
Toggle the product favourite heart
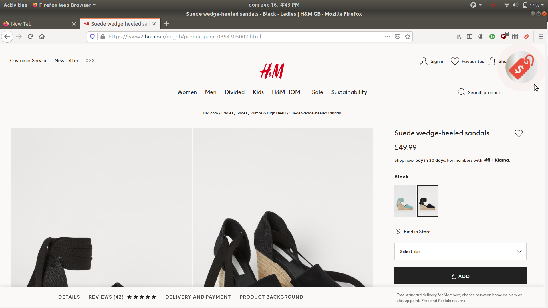pos(519,133)
